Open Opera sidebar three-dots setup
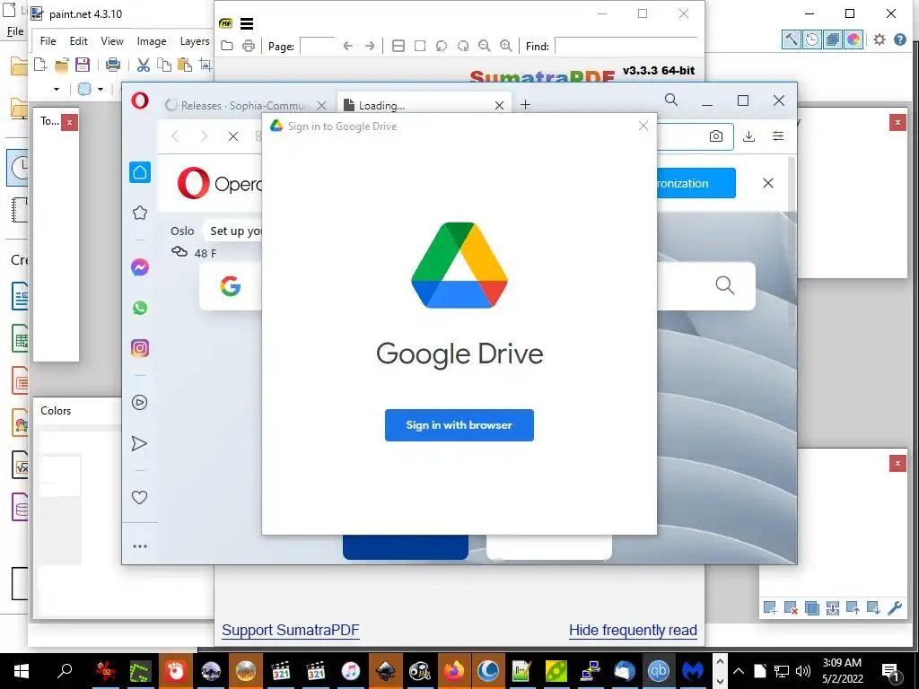 pyautogui.click(x=139, y=546)
